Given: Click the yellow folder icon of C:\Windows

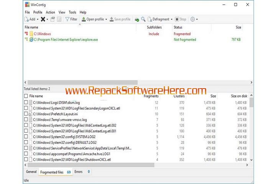Looking at the screenshot, I should click(x=31, y=34).
